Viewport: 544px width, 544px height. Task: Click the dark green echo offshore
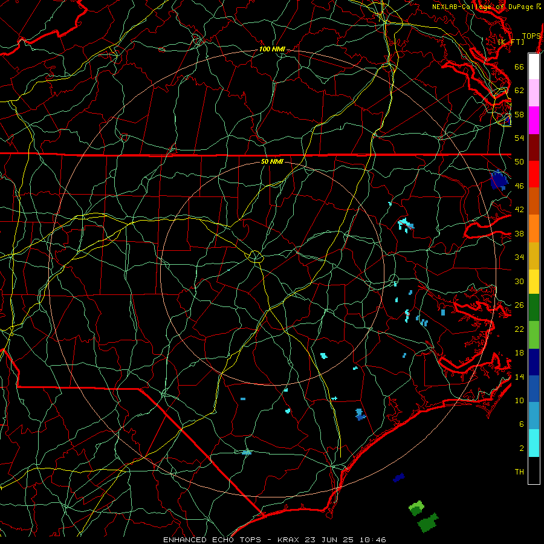tap(428, 523)
